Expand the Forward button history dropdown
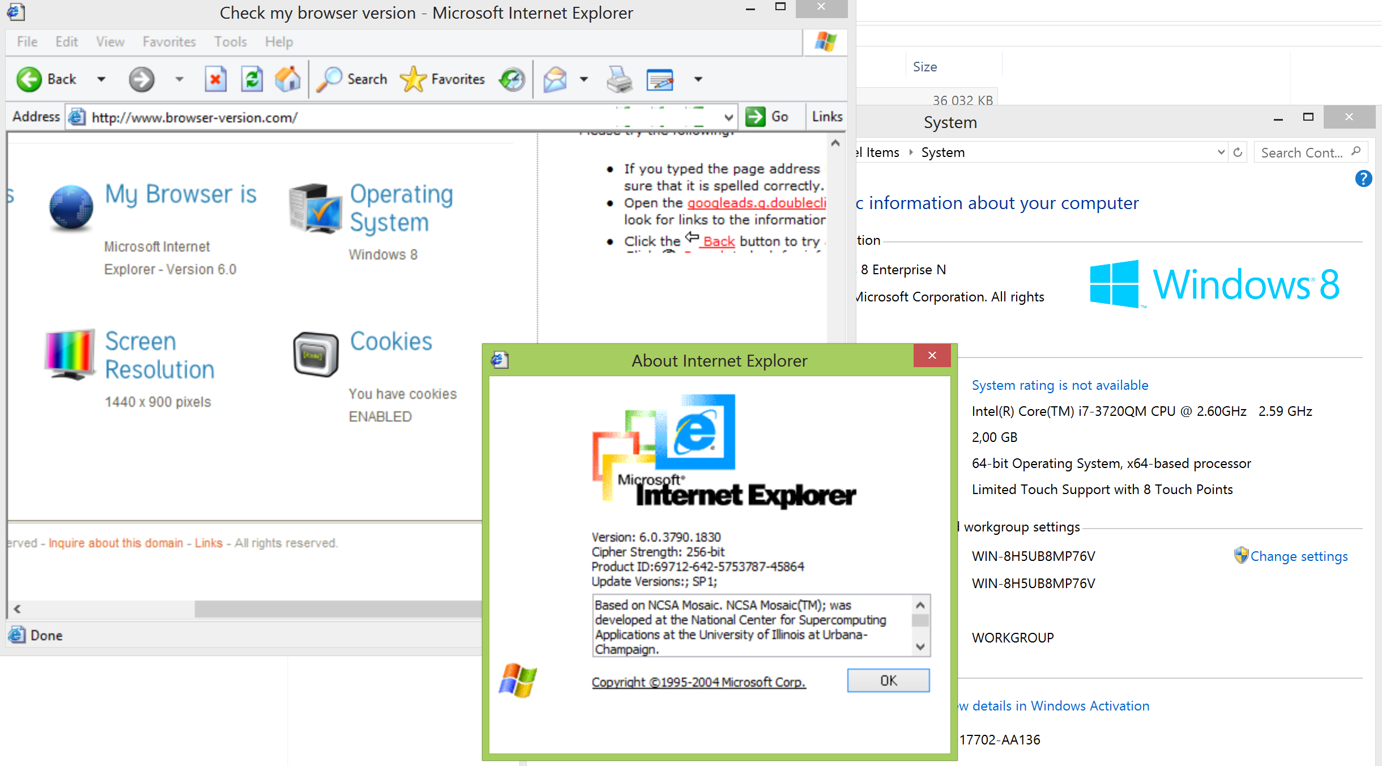 [180, 79]
